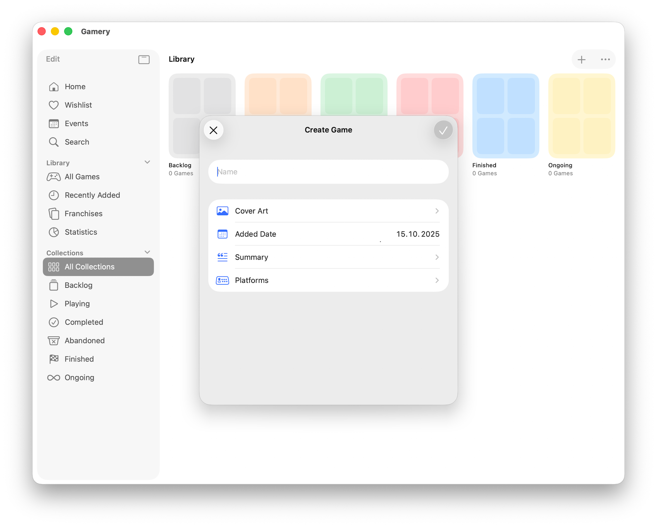Open the Cover Art row
Viewport: 657px width, 527px height.
pos(328,211)
